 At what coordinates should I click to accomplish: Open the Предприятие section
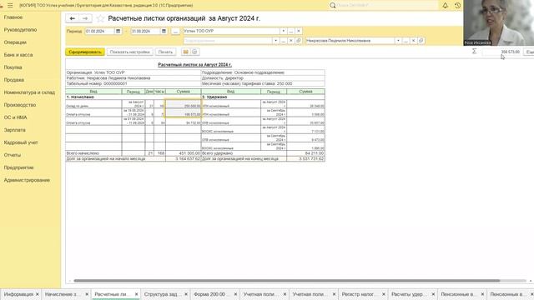pos(18,167)
